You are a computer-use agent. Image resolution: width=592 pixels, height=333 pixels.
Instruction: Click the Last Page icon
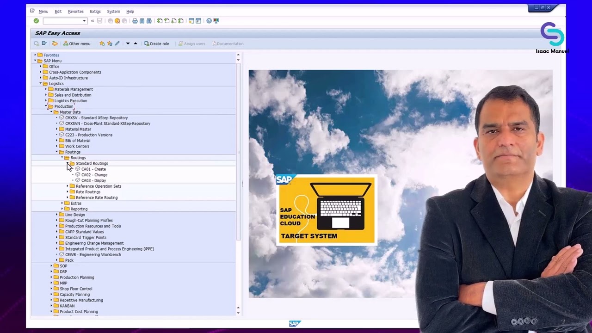(180, 21)
